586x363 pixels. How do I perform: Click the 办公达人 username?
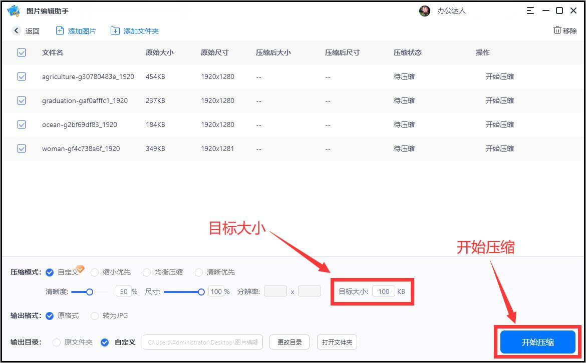[x=451, y=11]
